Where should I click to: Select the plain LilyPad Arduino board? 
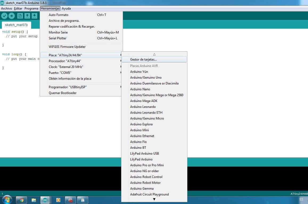click(x=154, y=159)
